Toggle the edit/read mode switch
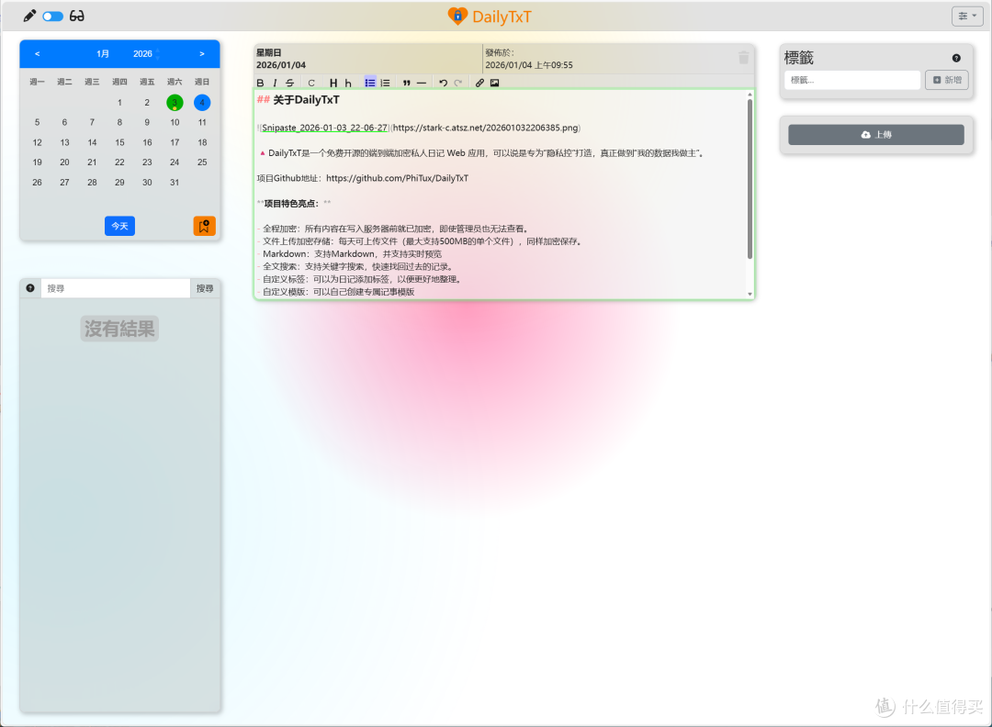The width and height of the screenshot is (992, 727). click(x=53, y=17)
